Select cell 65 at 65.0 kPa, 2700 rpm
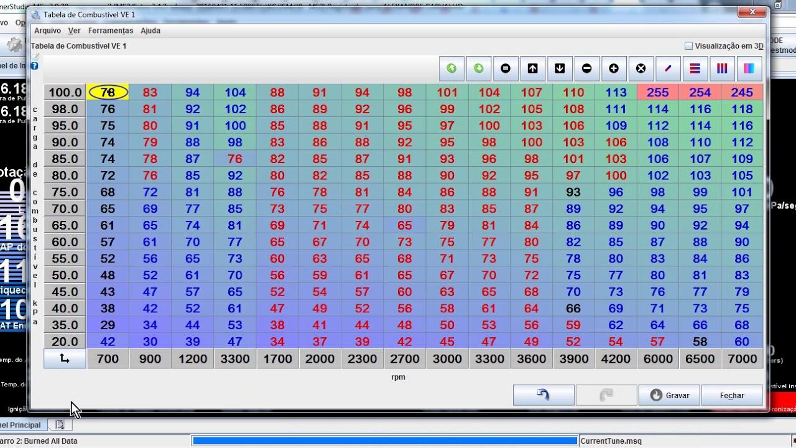The height and width of the screenshot is (448, 796). (404, 225)
